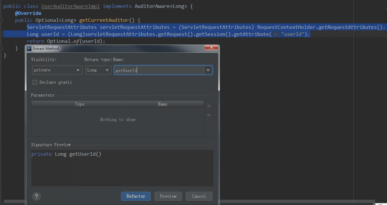Screen dimensions: 387x205
Task: Open the Return type dropdown showing Long
Action: 98,70
